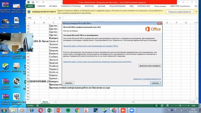Open the ABBYY PDF Transformer+ tab
The image size is (201, 113).
(180, 6)
